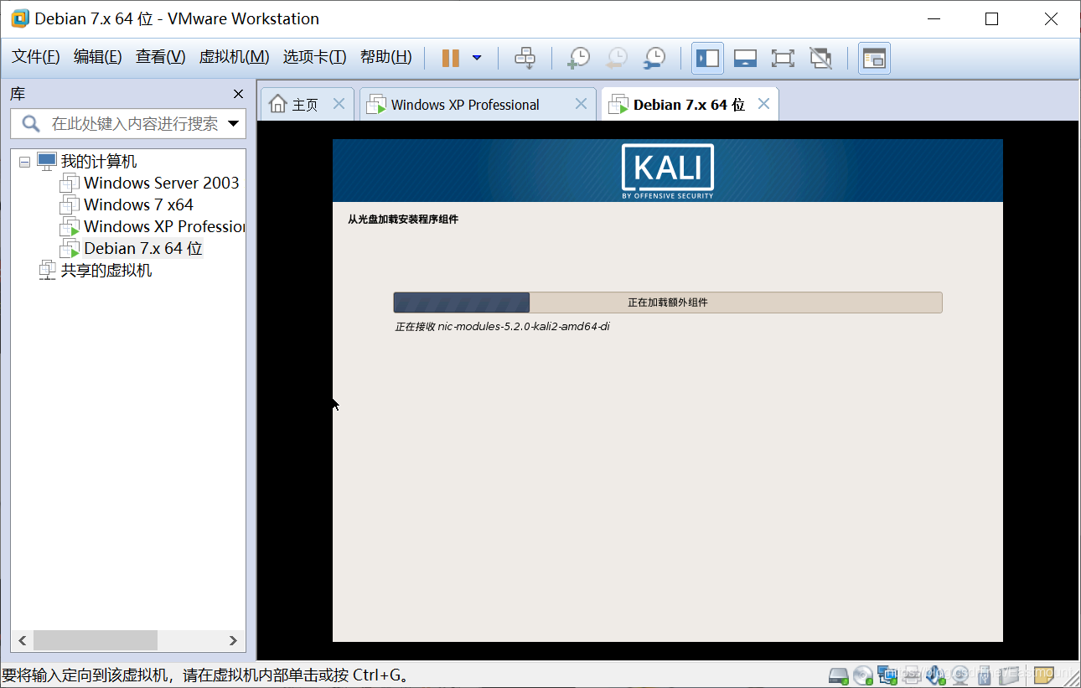Click the USB device status icon
Viewport: 1081px width, 688px height.
point(984,675)
